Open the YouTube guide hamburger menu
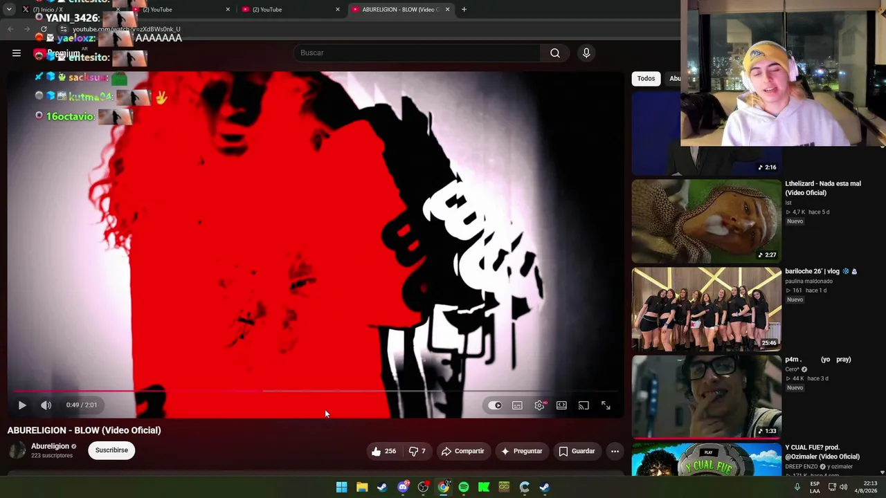The height and width of the screenshot is (498, 886). click(17, 53)
